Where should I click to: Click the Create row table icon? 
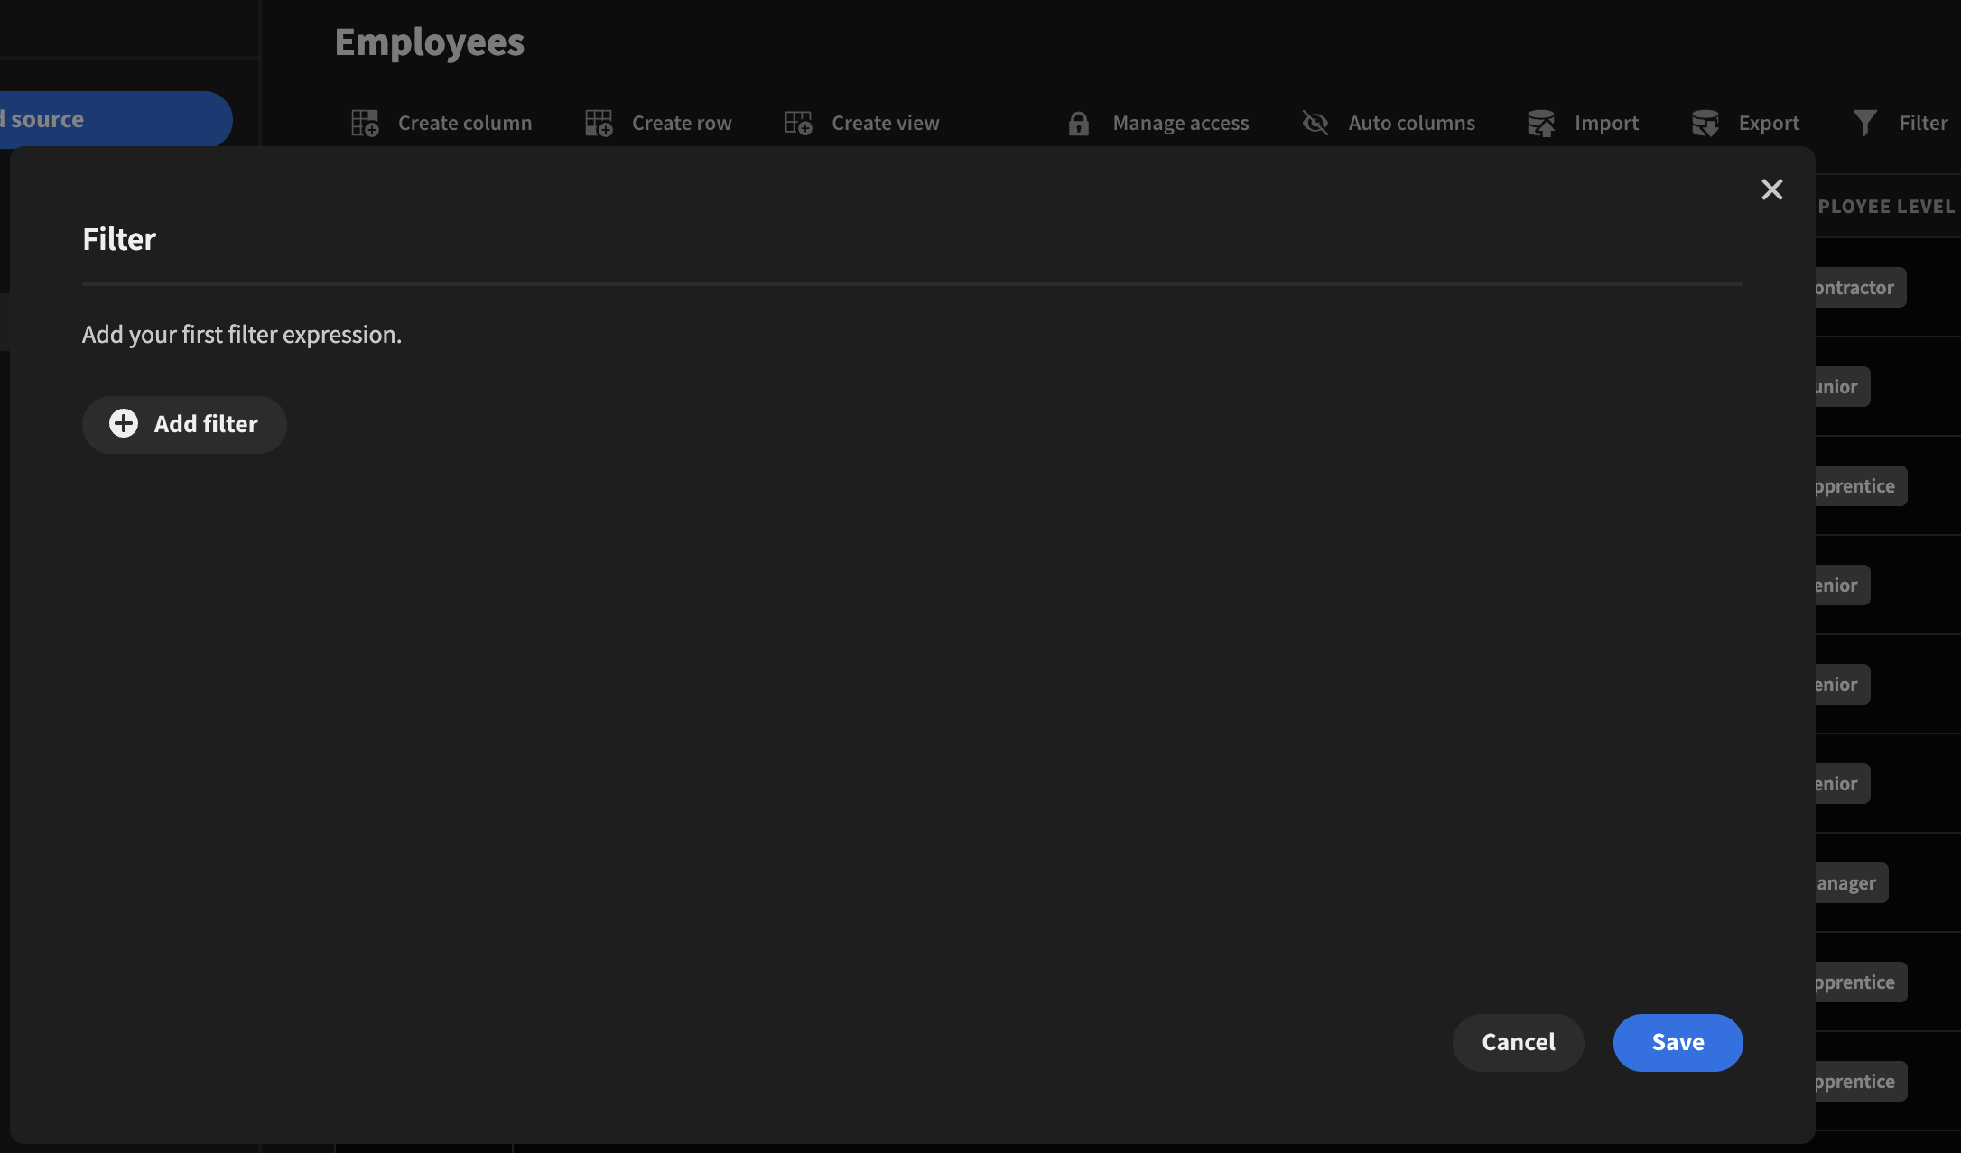[x=599, y=123]
